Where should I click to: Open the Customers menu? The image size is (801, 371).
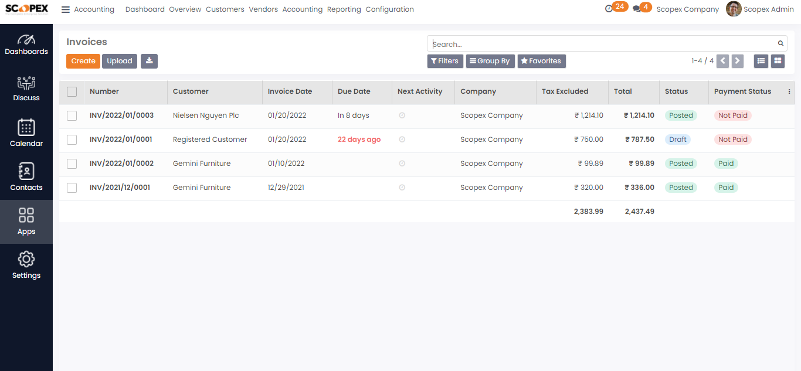pyautogui.click(x=225, y=9)
